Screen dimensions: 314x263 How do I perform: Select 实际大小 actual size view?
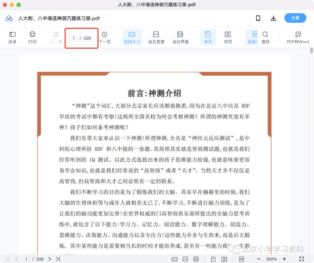tap(132, 38)
